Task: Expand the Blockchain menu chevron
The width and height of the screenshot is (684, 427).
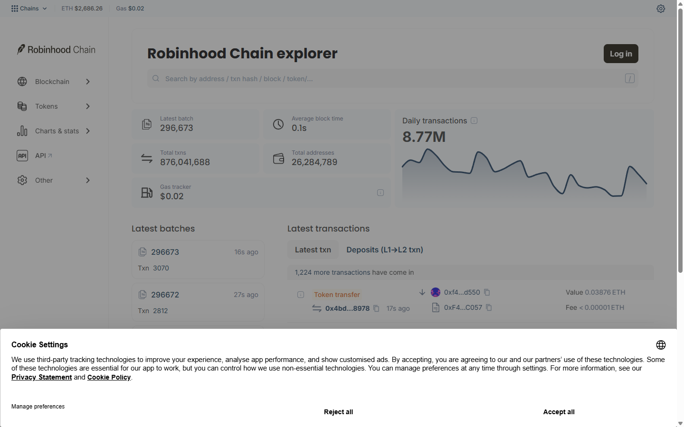Action: click(x=88, y=82)
